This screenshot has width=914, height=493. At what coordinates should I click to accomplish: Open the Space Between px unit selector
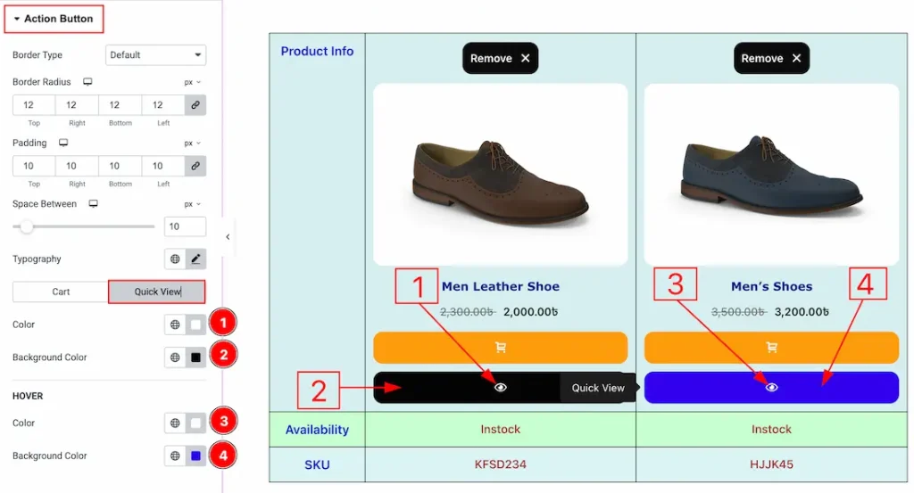coord(193,204)
